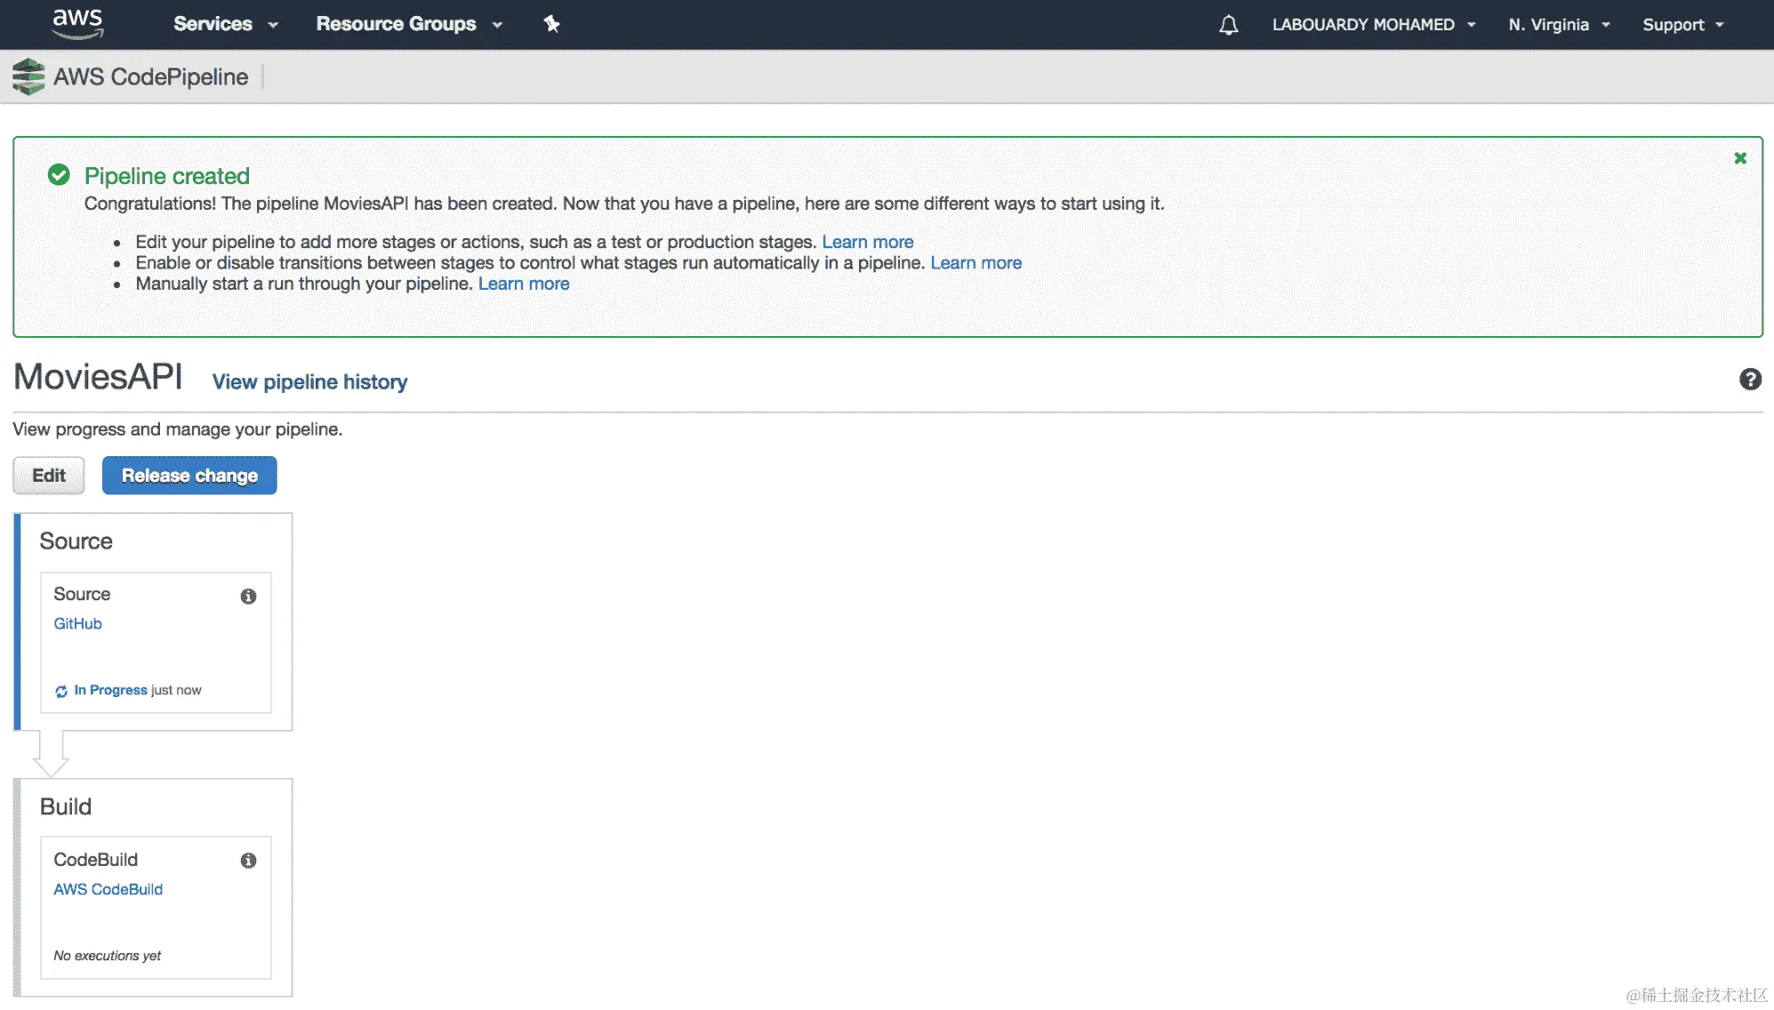The height and width of the screenshot is (1010, 1774).
Task: Open View pipeline history link
Action: click(x=309, y=382)
